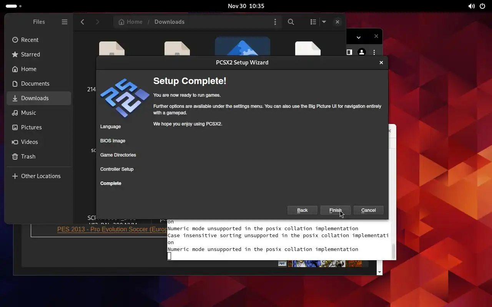
Task: Click the game thumbnails strip in browser
Action: [x=320, y=264]
